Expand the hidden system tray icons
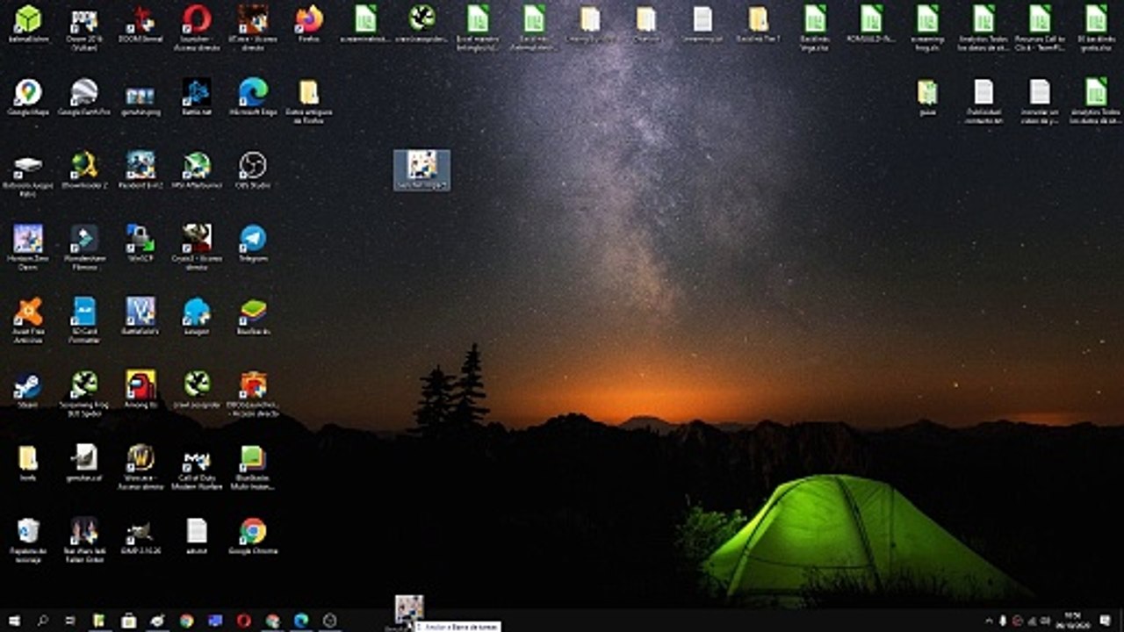This screenshot has height=632, width=1124. tap(989, 621)
